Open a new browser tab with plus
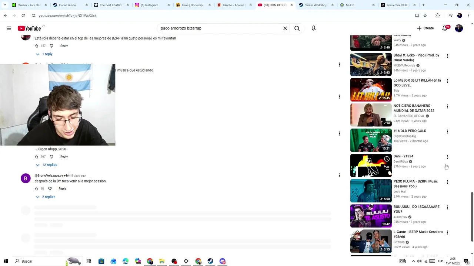 click(x=423, y=5)
